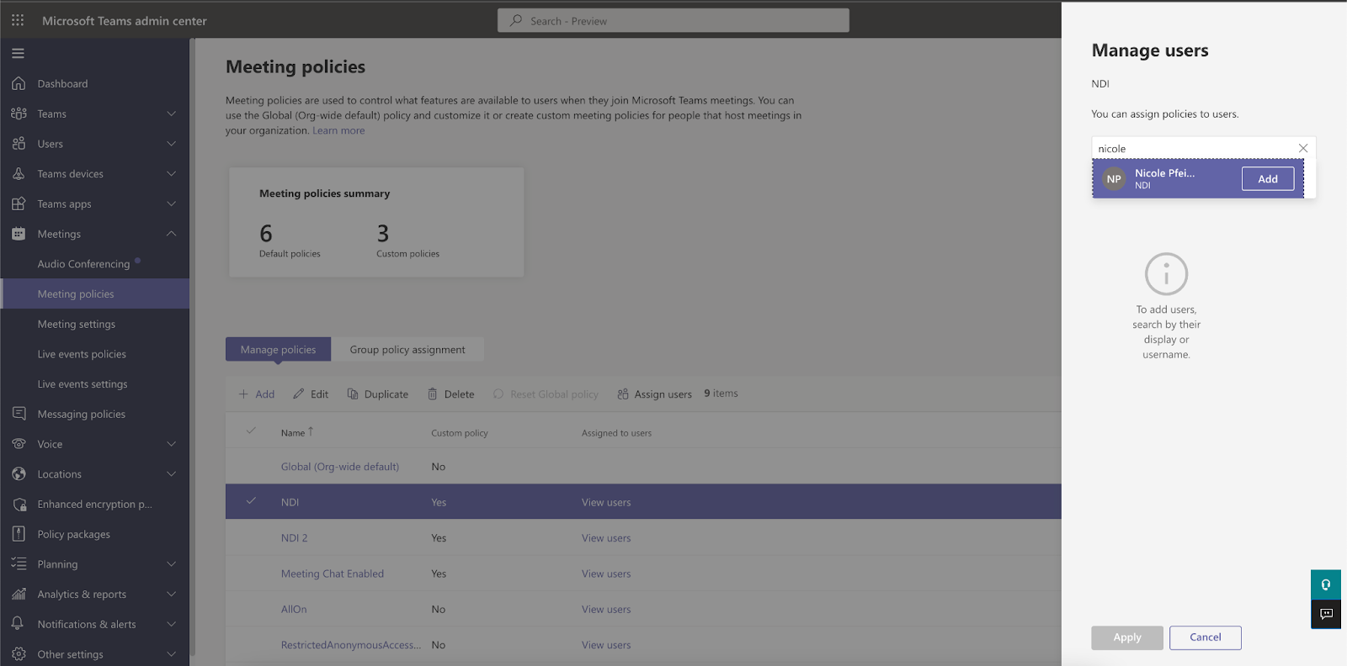This screenshot has height=666, width=1347.
Task: Expand the Locations menu chevron
Action: coord(172,474)
